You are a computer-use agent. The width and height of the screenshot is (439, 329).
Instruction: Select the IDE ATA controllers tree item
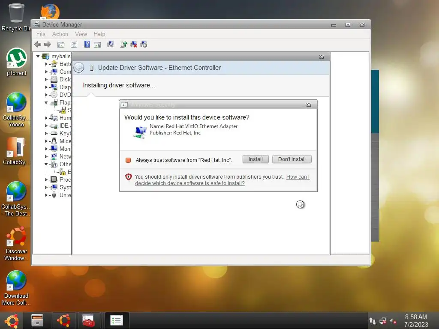(x=65, y=126)
